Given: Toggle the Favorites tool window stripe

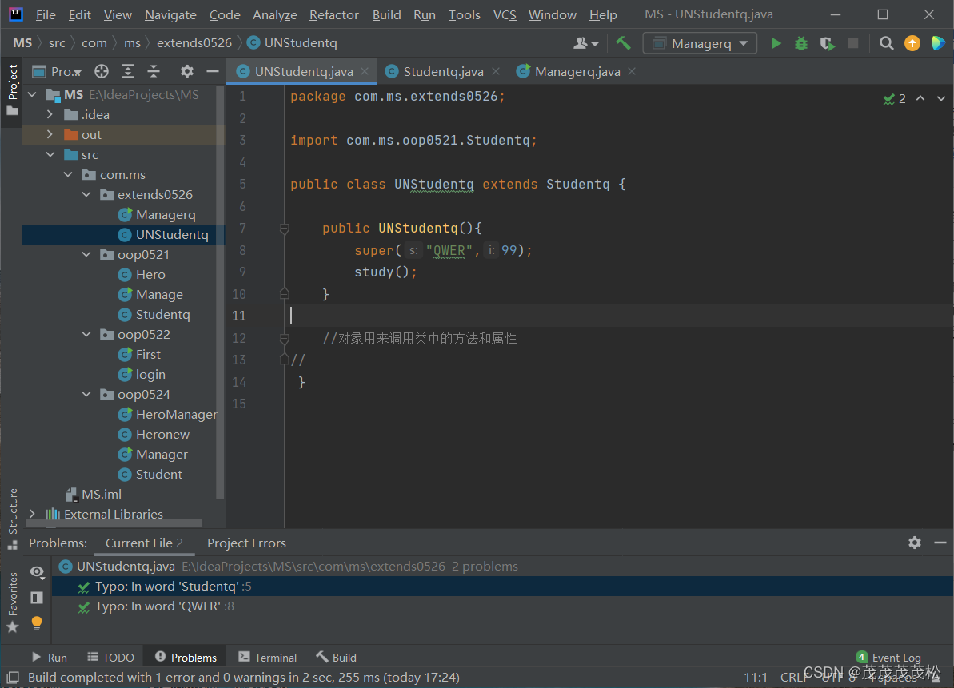Looking at the screenshot, I should (x=12, y=601).
